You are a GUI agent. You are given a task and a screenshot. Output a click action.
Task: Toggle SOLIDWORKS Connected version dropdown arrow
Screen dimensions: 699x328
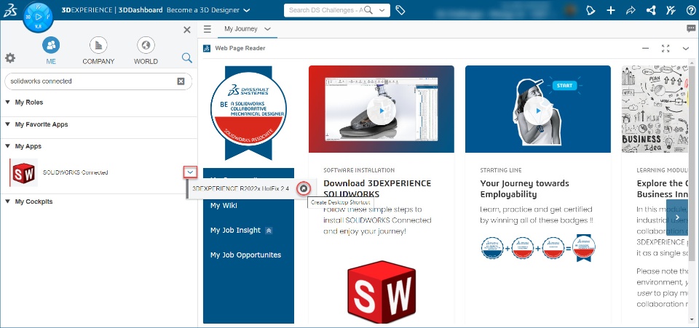pyautogui.click(x=191, y=172)
